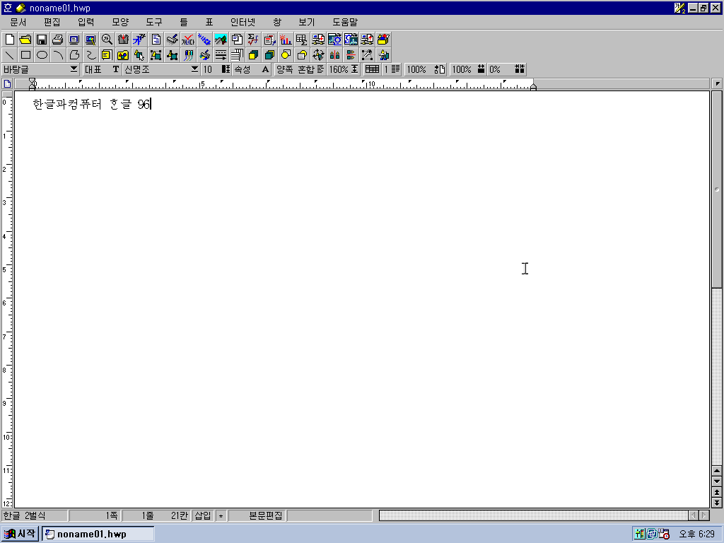
Task: Open the 0% character spacing selector
Action: 507,69
